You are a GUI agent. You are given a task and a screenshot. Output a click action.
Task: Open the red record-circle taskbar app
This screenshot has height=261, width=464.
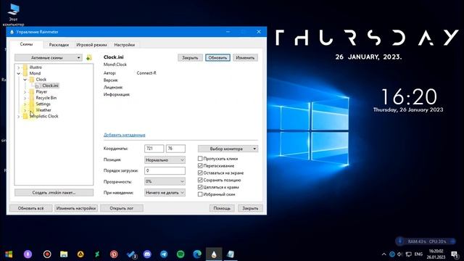(x=47, y=254)
